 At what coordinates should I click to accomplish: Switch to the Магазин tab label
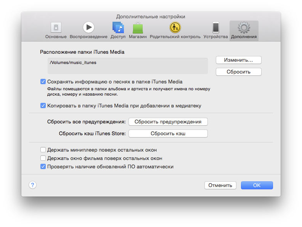pos(138,37)
